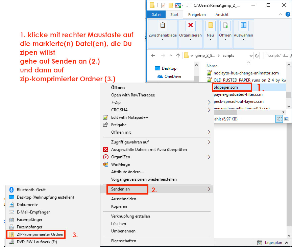Choose Open with RawTherapee
292x247 pixels.
(133, 95)
